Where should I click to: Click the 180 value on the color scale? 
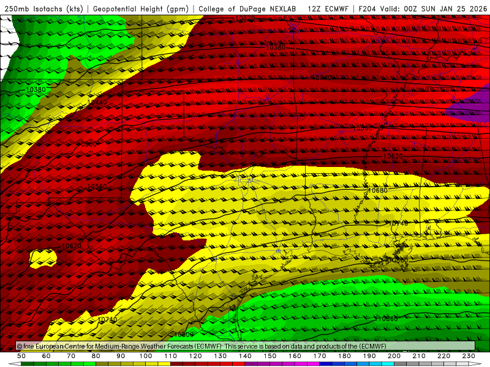pyautogui.click(x=344, y=356)
